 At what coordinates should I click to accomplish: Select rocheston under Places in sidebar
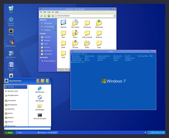48,37
